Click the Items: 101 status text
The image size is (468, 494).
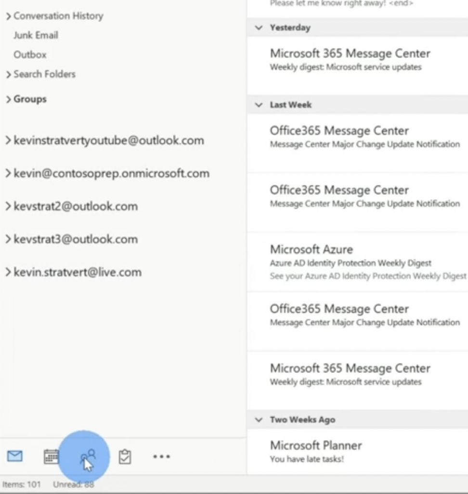click(21, 484)
